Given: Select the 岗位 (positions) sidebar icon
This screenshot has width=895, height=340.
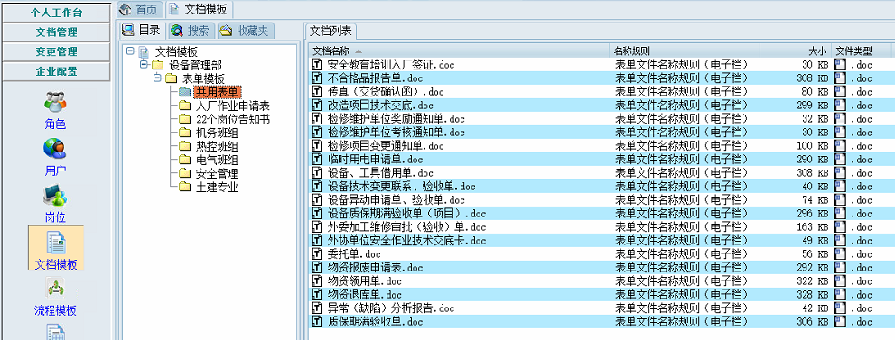Looking at the screenshot, I should click(55, 197).
